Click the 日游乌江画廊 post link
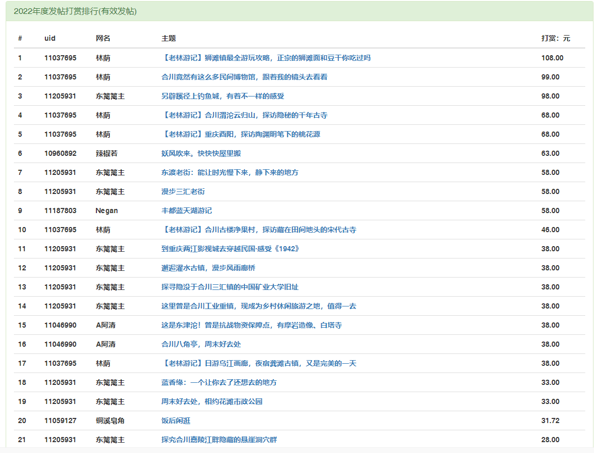Screen dimensions: 594x453 [x=258, y=363]
